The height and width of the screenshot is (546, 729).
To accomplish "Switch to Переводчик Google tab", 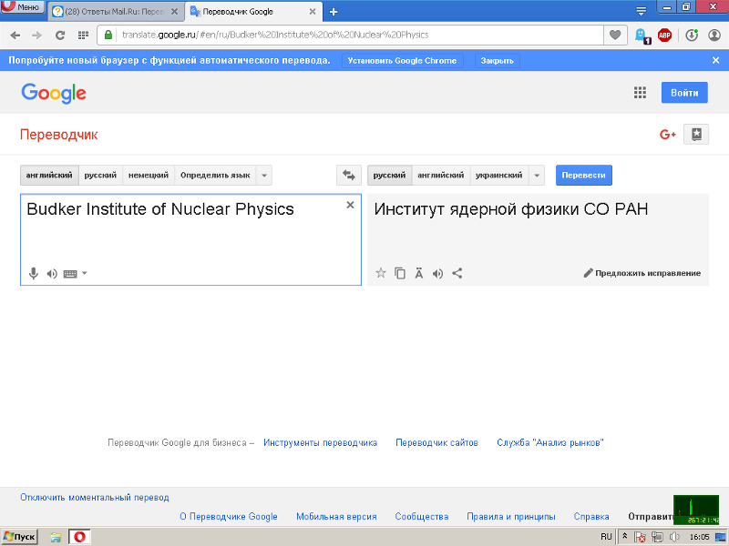I will point(252,12).
